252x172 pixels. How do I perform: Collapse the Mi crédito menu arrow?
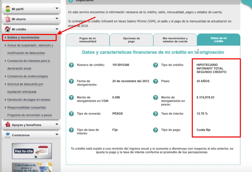57,29
